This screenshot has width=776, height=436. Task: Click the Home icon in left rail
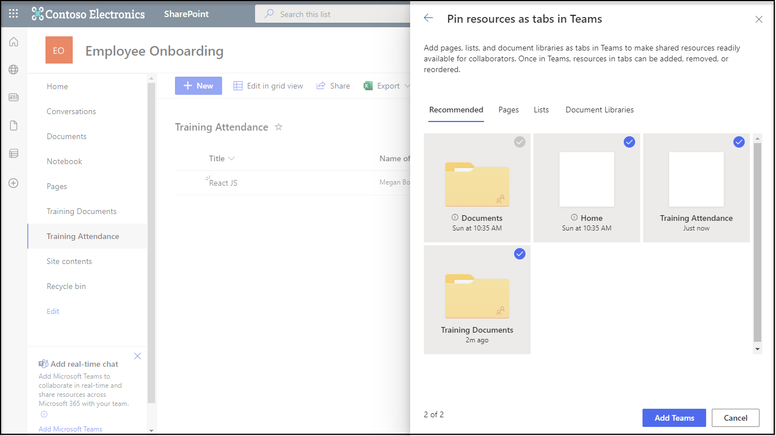coord(14,42)
